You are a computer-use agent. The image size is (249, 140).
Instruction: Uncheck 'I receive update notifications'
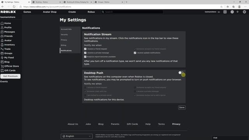[135, 53]
